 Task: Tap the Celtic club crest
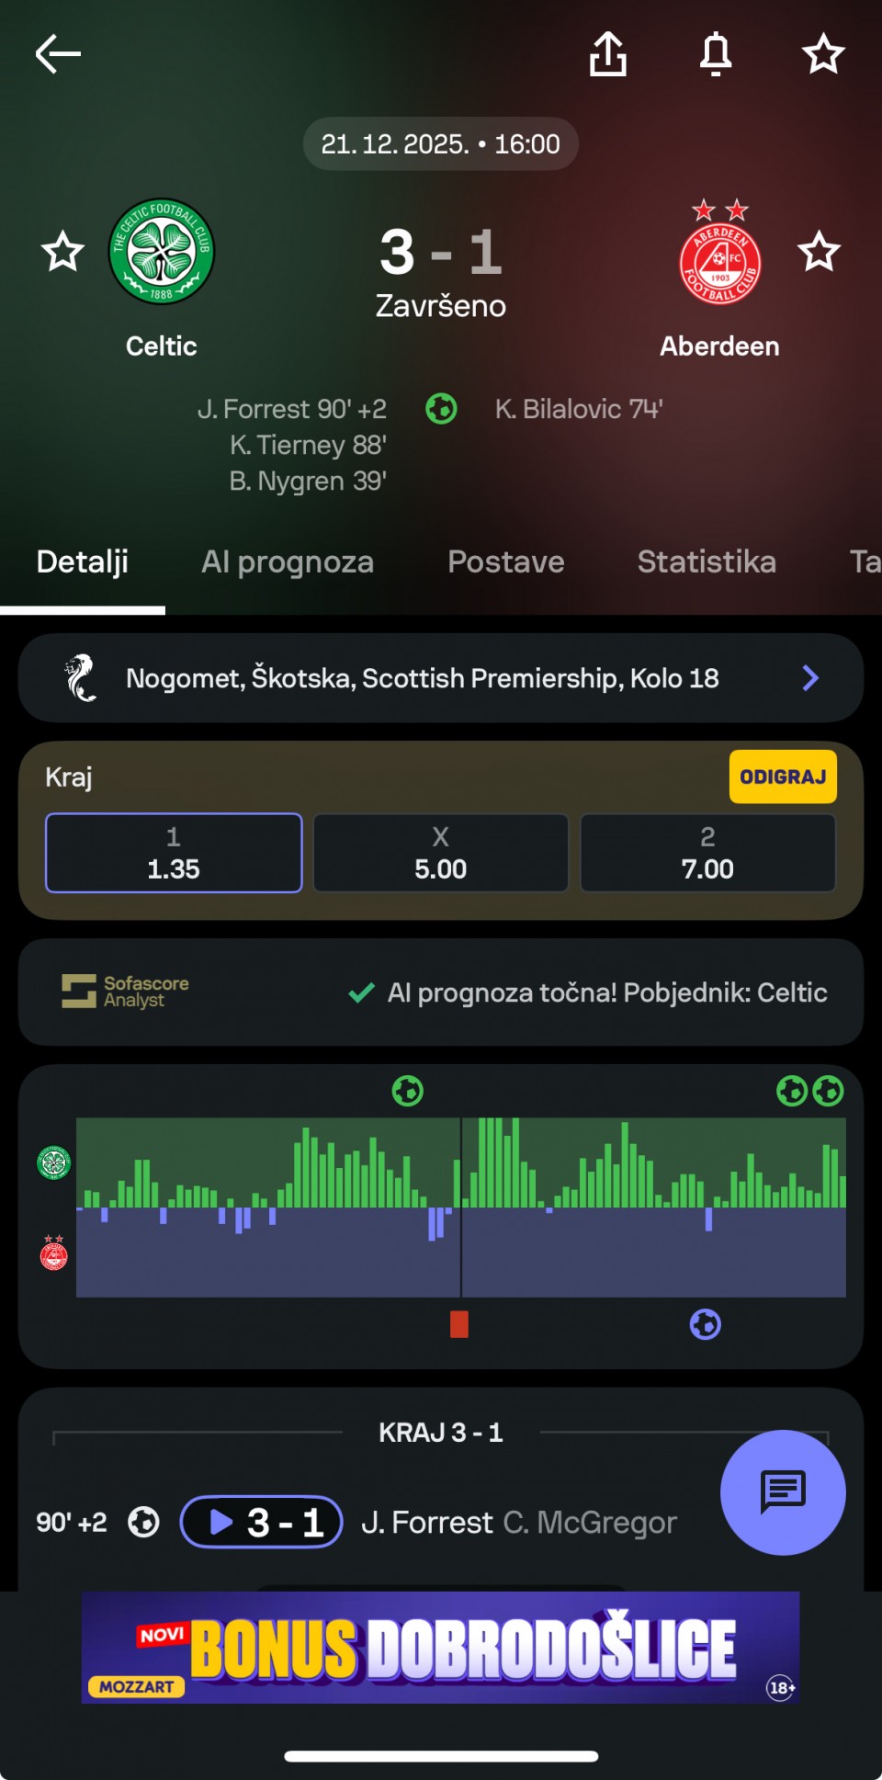point(162,252)
